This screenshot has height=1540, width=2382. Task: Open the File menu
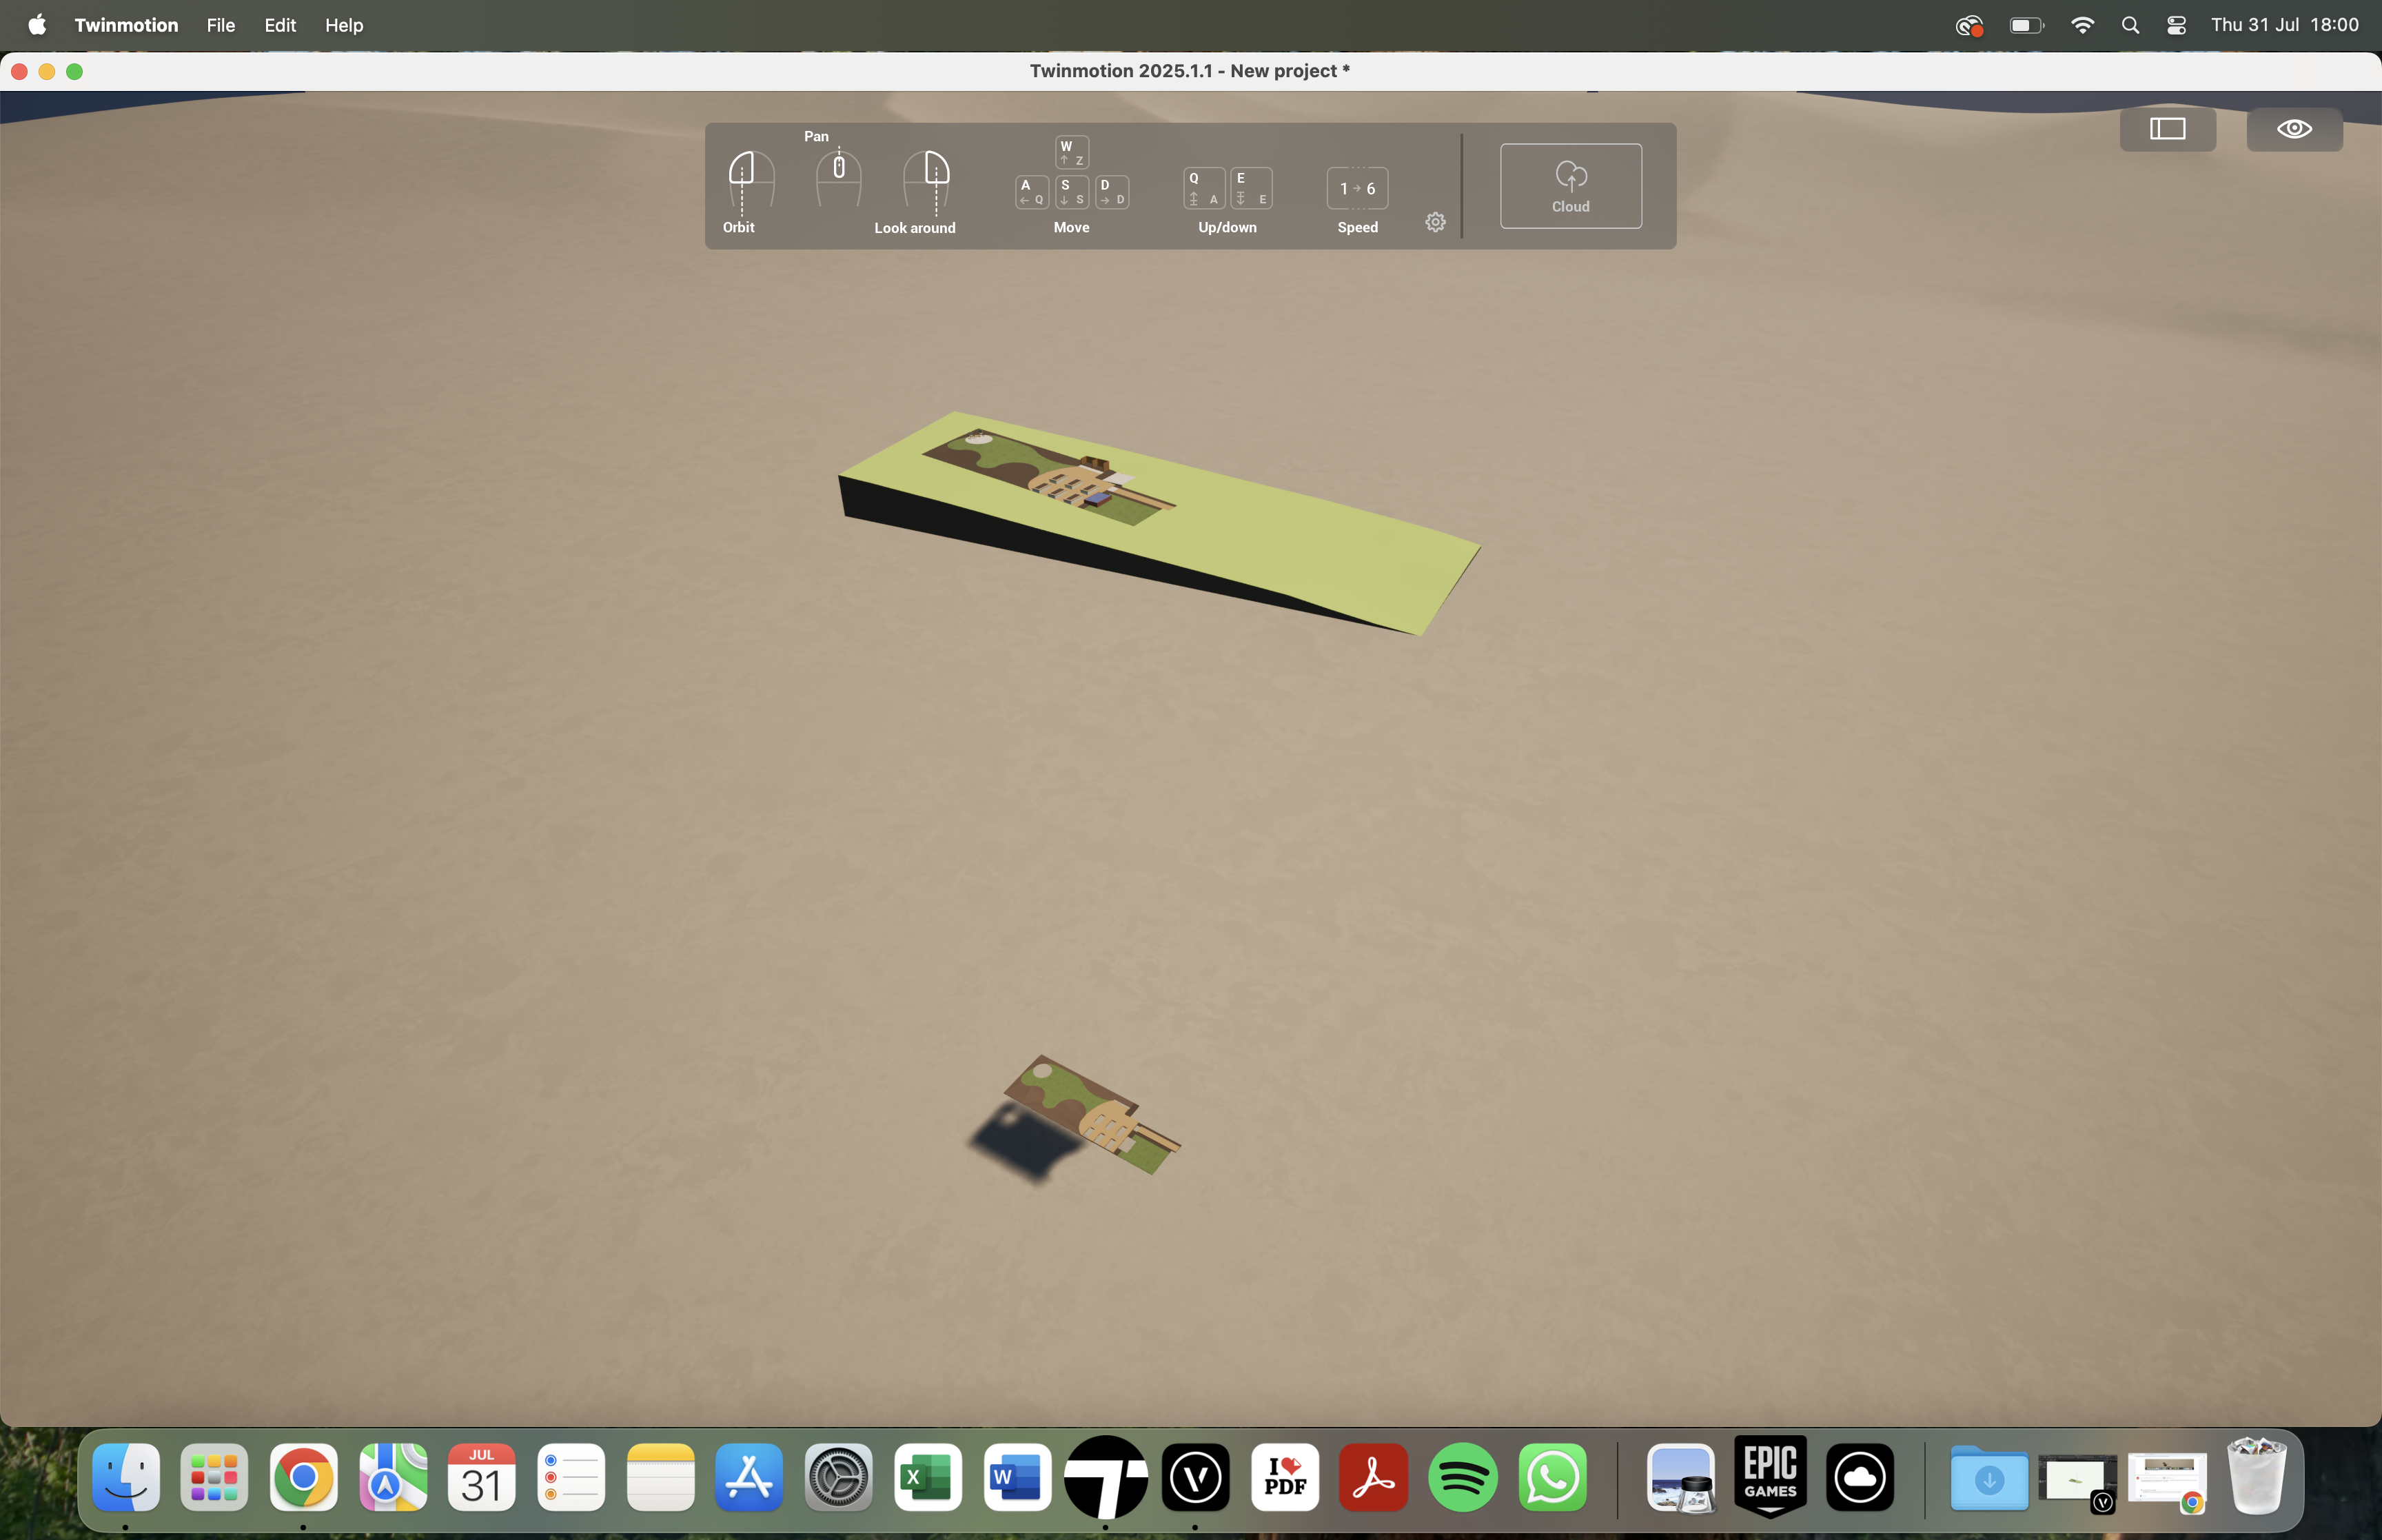click(x=220, y=25)
